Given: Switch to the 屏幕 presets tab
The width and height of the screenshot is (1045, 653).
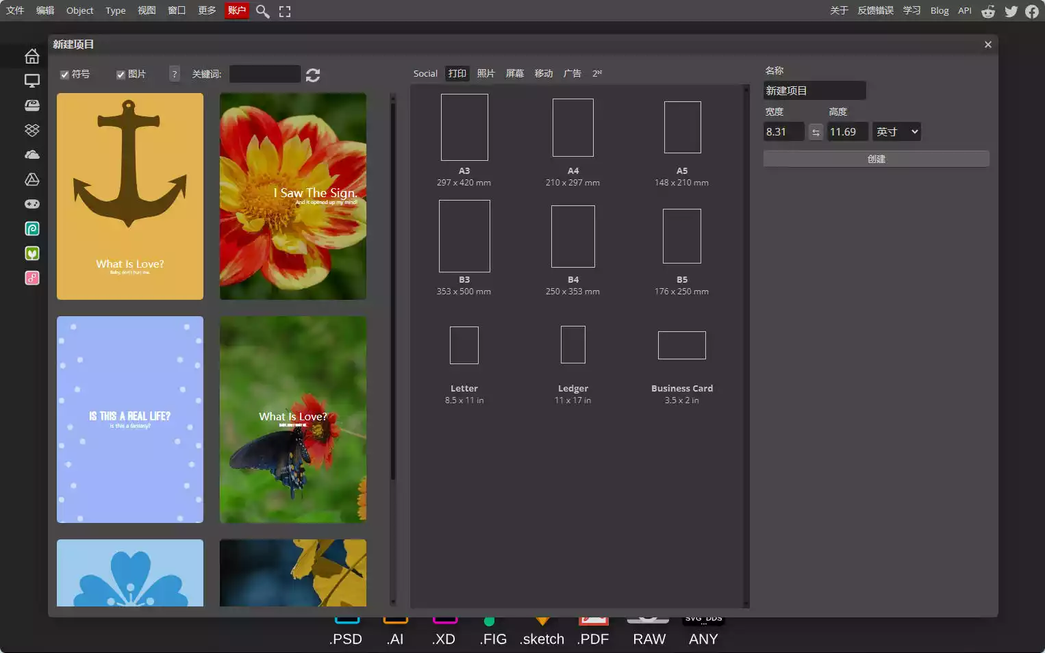Looking at the screenshot, I should click(x=515, y=73).
